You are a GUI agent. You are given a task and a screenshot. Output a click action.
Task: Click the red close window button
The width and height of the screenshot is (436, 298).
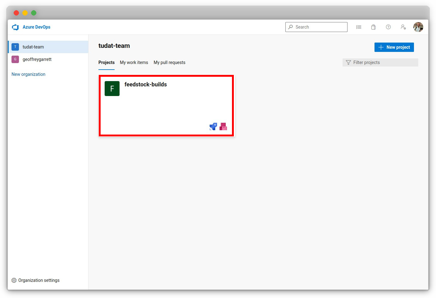16,13
